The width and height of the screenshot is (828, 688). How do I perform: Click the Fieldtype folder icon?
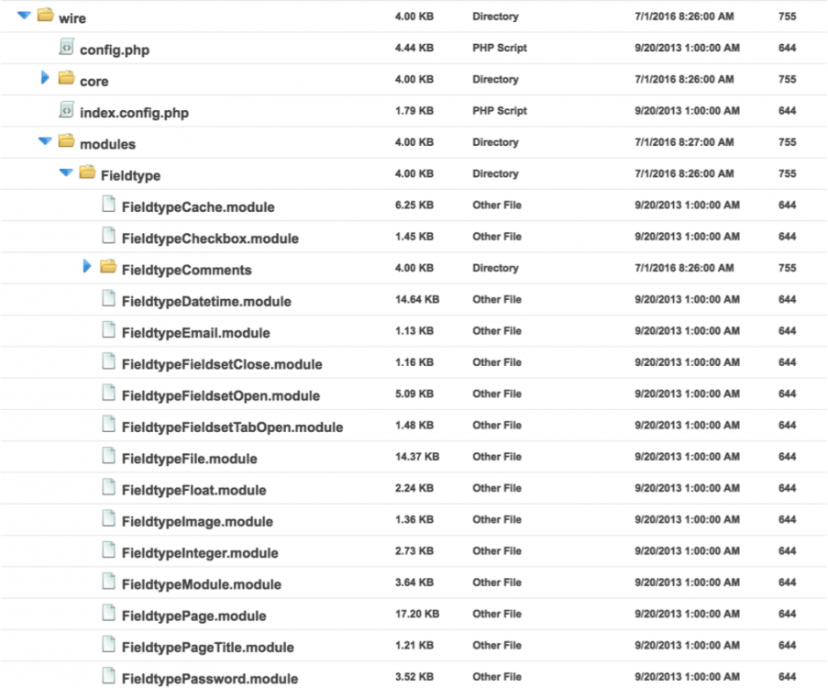tap(87, 173)
